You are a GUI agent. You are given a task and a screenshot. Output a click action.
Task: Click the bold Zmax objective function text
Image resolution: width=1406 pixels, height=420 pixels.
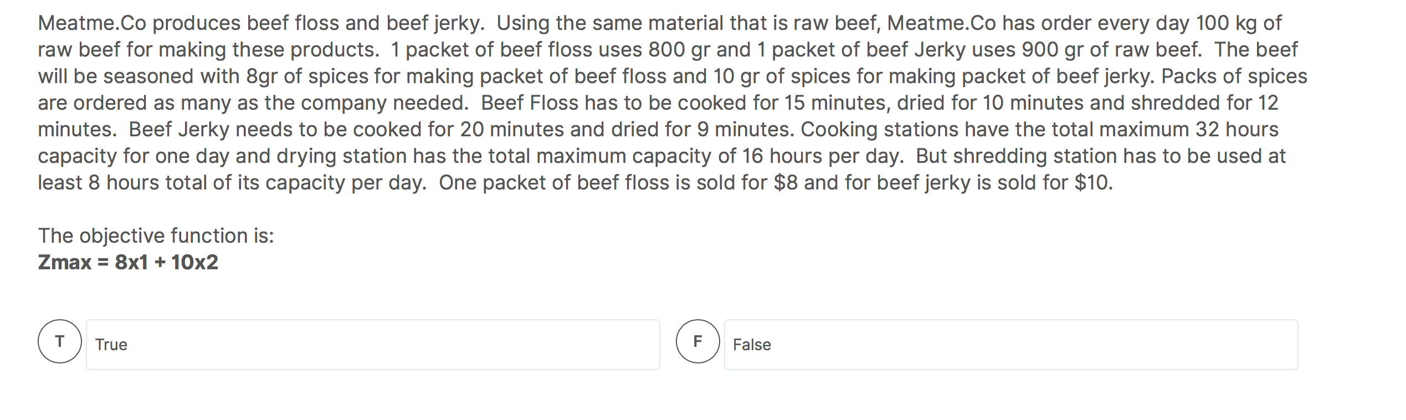[128, 261]
